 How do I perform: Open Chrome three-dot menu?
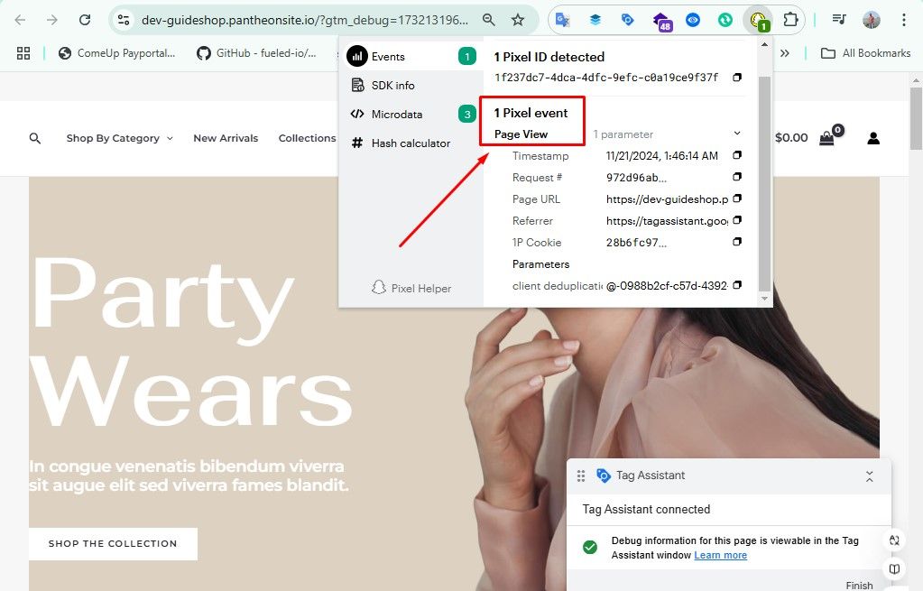click(903, 20)
